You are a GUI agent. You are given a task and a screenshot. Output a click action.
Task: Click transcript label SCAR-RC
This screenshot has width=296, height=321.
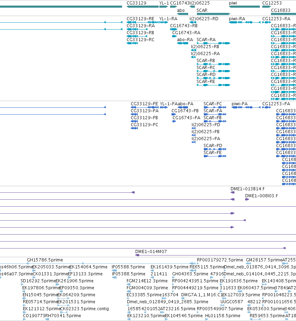[x=206, y=67]
